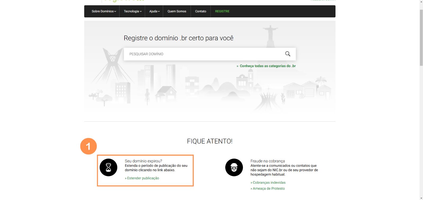The height and width of the screenshot is (200, 423).
Task: Open the Ameaça de Protesto link
Action: 269,188
